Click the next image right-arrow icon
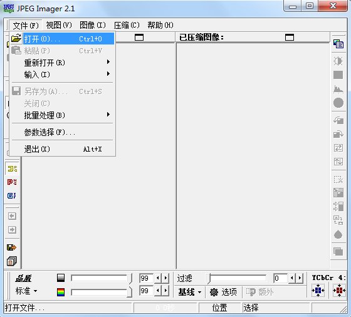 (x=12, y=230)
